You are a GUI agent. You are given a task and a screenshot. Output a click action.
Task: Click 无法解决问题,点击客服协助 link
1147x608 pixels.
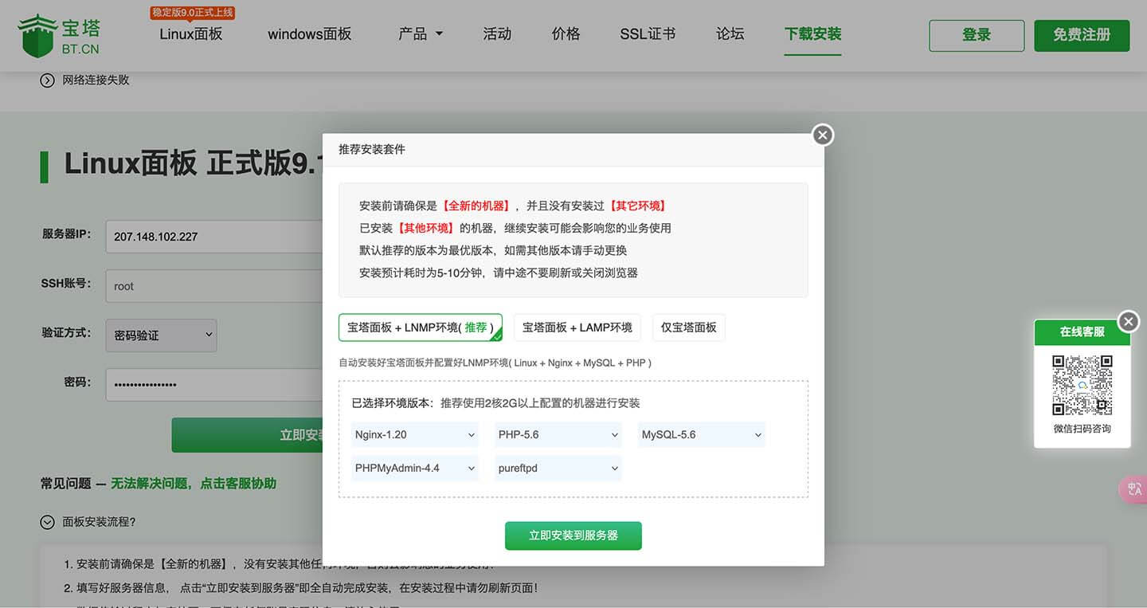coord(194,484)
